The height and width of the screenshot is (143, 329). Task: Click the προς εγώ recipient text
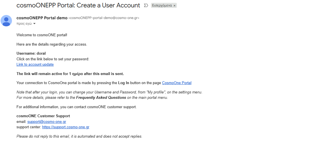24,24
